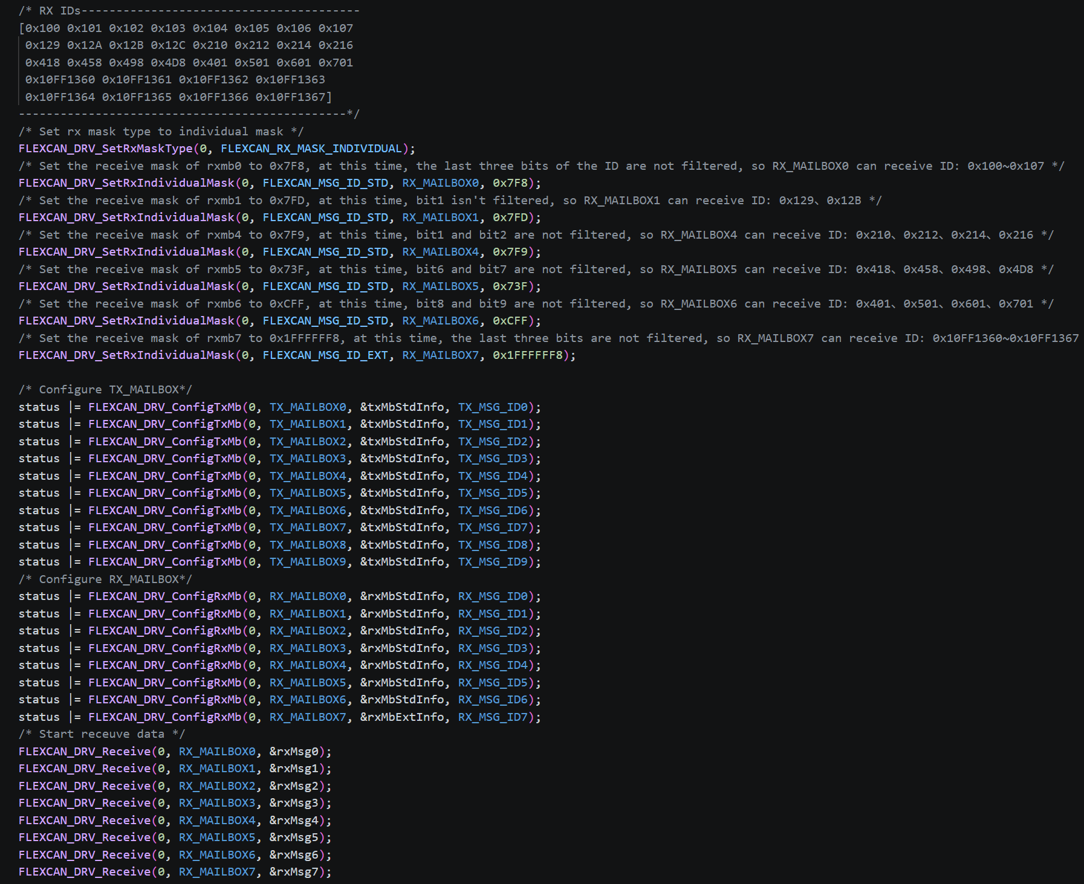The height and width of the screenshot is (884, 1084).
Task: Select FLEXCAN_MSG_ID_EXT in the SetRxIndividualMask call
Action: [325, 355]
